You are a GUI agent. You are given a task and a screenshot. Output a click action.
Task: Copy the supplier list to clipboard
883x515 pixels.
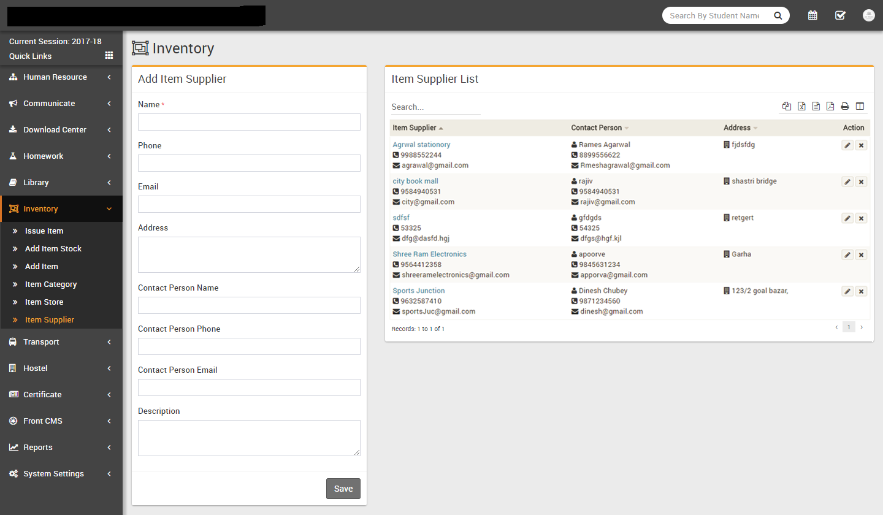(x=787, y=106)
